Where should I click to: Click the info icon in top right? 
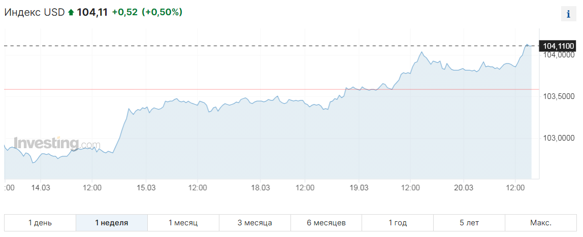tap(568, 15)
